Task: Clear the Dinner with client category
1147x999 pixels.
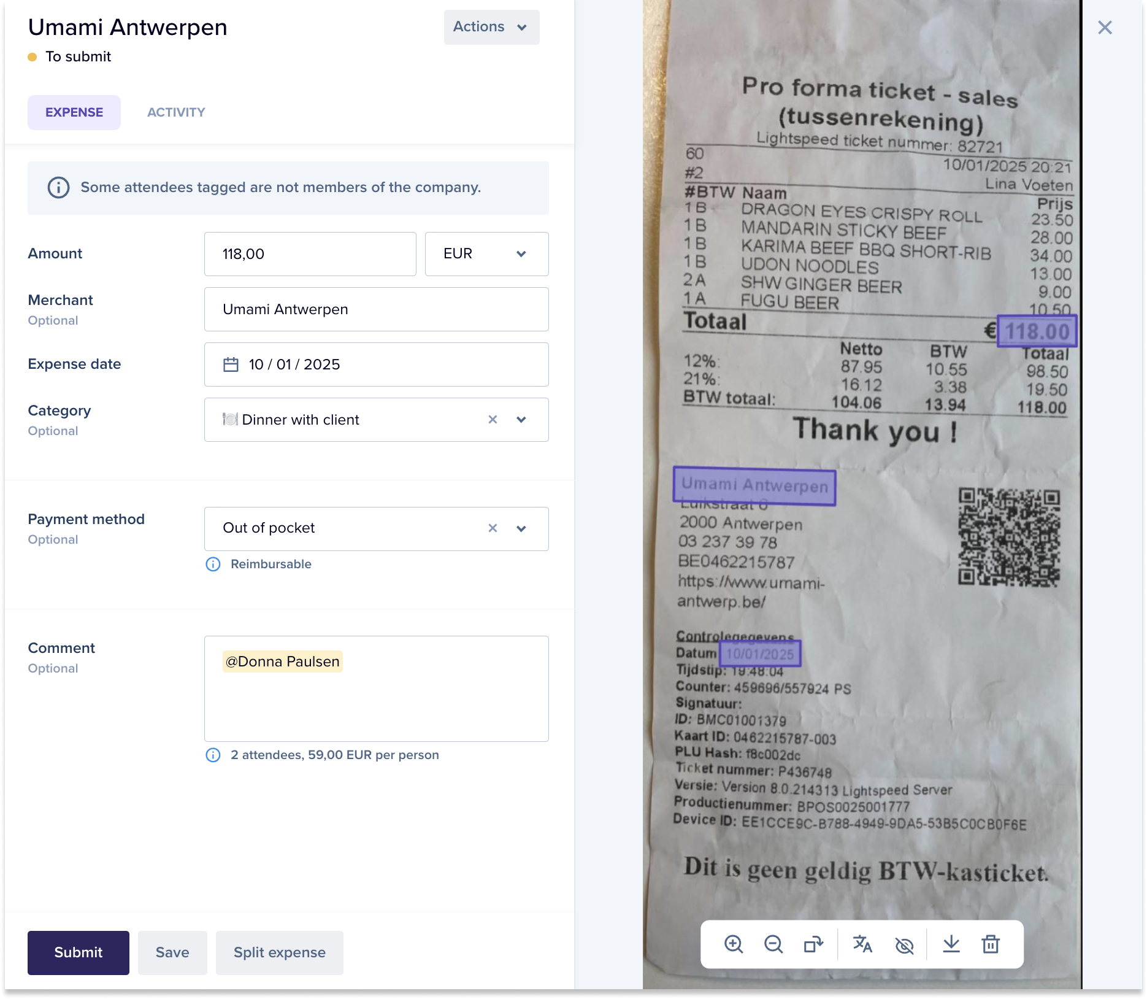Action: coord(493,420)
